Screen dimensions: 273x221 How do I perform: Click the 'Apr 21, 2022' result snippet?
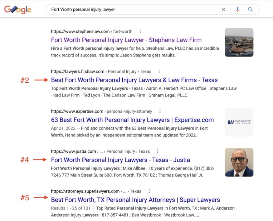[129, 132]
